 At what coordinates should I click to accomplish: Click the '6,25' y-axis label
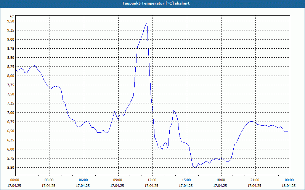point(11,140)
